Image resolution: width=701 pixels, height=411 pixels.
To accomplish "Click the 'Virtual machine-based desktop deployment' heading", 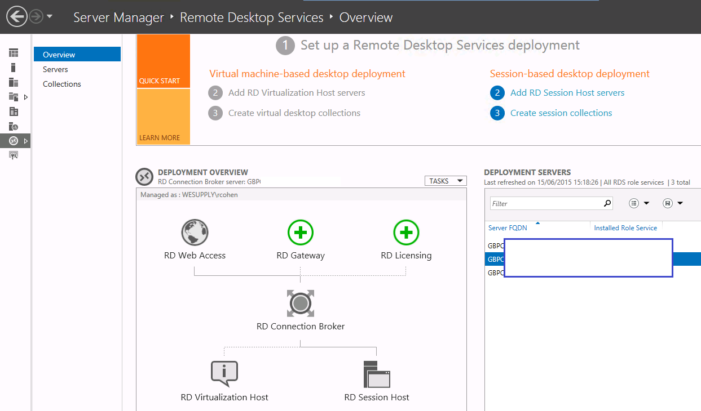I will [x=307, y=74].
